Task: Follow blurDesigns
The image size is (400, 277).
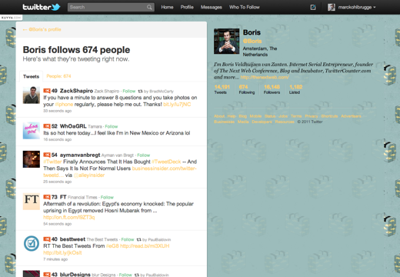Action: tap(125, 275)
